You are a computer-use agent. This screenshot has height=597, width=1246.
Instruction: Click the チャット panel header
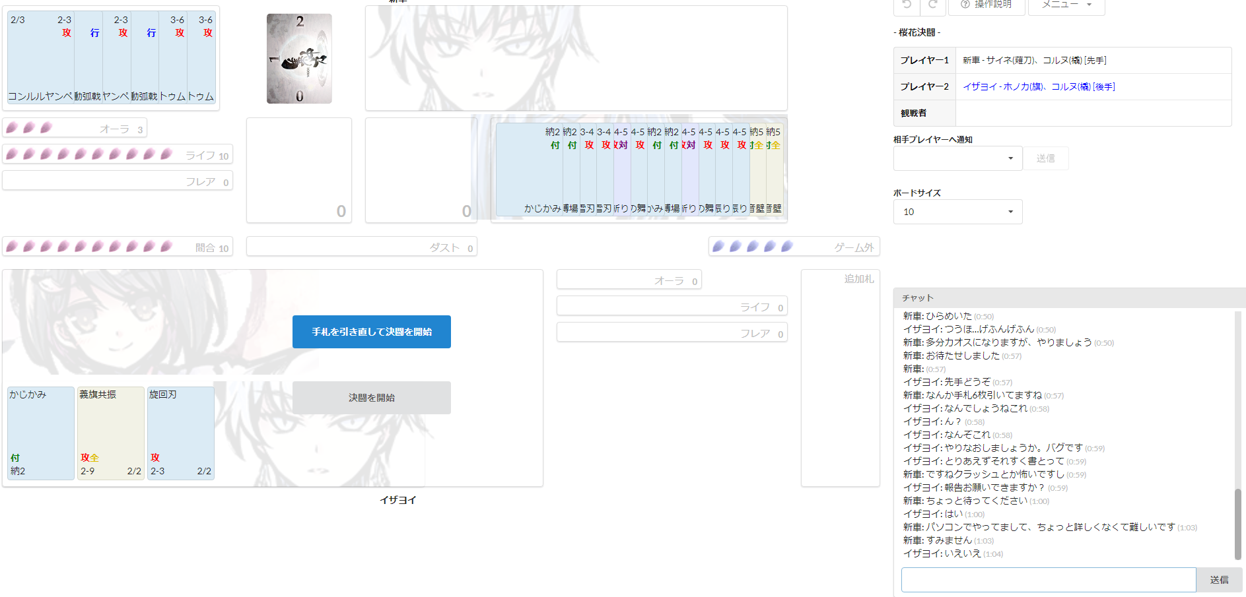(x=1069, y=298)
